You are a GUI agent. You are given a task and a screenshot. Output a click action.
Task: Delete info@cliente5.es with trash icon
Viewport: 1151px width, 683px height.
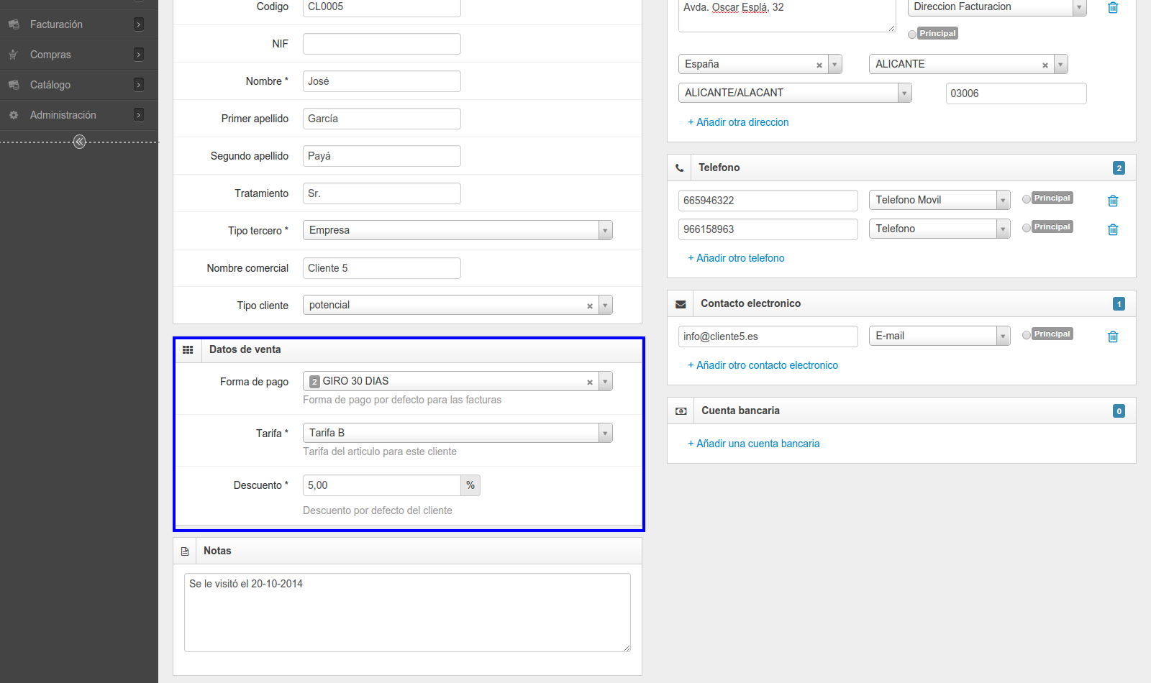coord(1113,336)
